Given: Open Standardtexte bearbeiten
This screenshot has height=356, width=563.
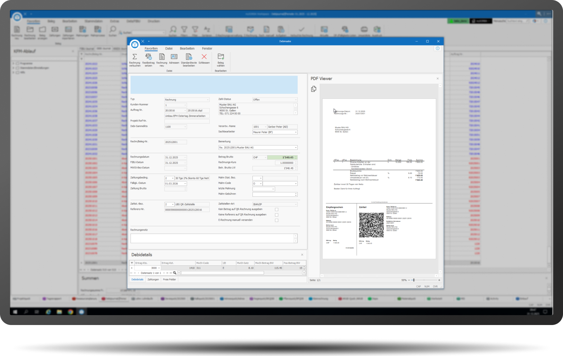Looking at the screenshot, I should [x=189, y=57].
